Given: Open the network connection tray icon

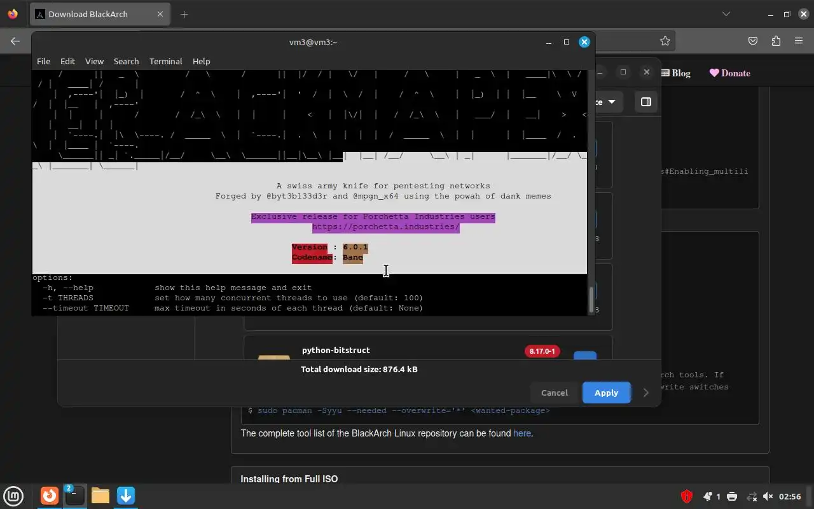Looking at the screenshot, I should tap(752, 496).
